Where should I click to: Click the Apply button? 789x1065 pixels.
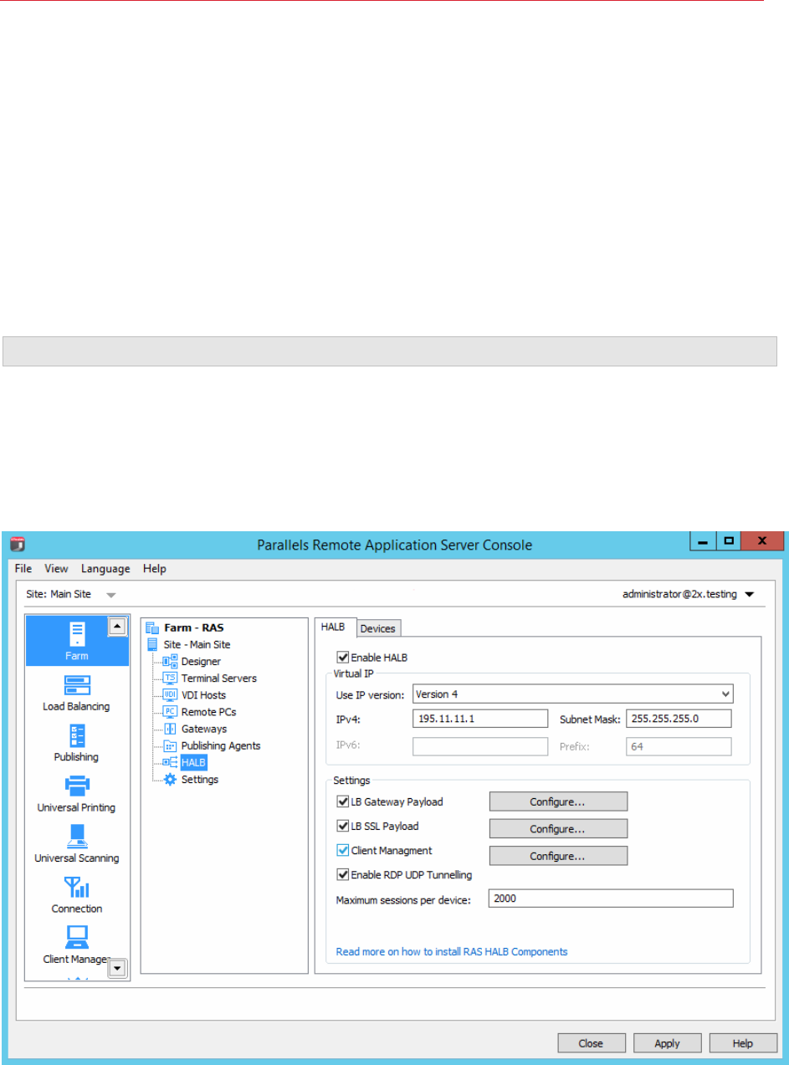(x=667, y=1043)
